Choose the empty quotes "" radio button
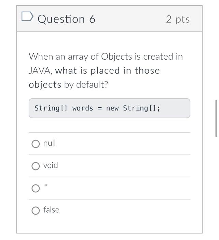This screenshot has height=240, width=219. pos(36,188)
